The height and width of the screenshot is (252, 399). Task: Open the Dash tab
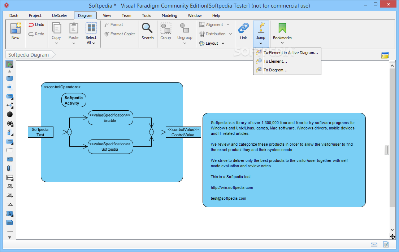(14, 16)
